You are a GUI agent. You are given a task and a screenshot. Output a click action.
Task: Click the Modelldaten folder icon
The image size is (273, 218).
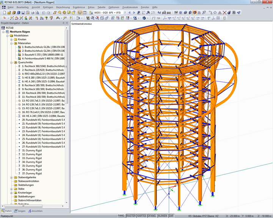11,36
